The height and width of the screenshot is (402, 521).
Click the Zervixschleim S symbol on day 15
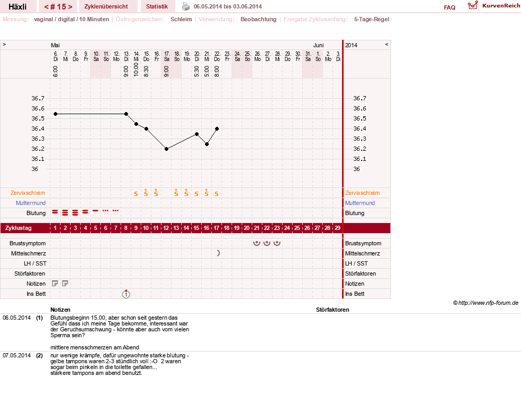[197, 194]
